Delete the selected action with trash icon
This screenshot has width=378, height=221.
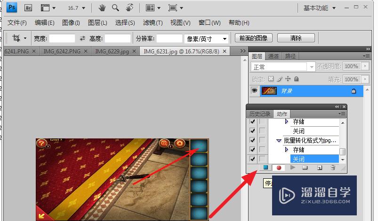click(333, 168)
